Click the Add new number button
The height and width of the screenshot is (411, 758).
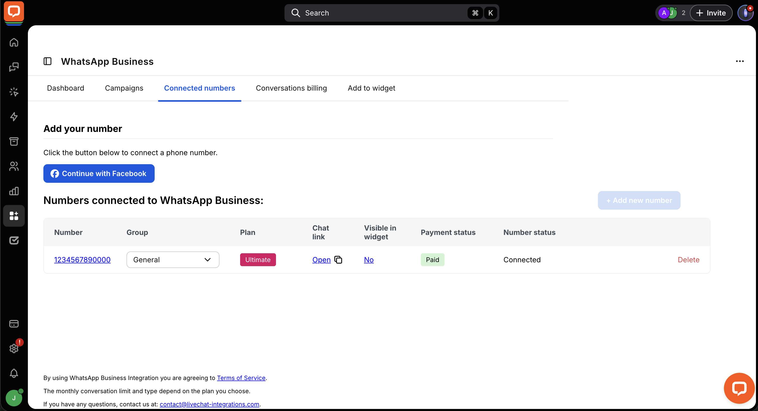coord(639,200)
